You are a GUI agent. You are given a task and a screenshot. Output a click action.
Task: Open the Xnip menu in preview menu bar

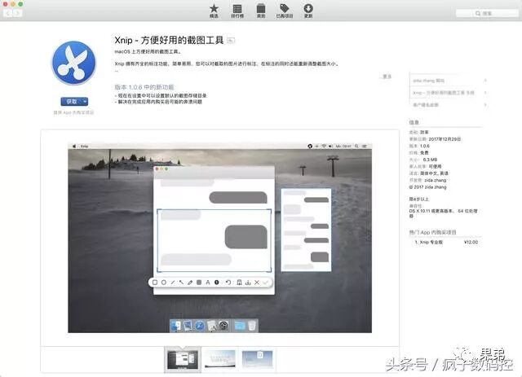84,146
